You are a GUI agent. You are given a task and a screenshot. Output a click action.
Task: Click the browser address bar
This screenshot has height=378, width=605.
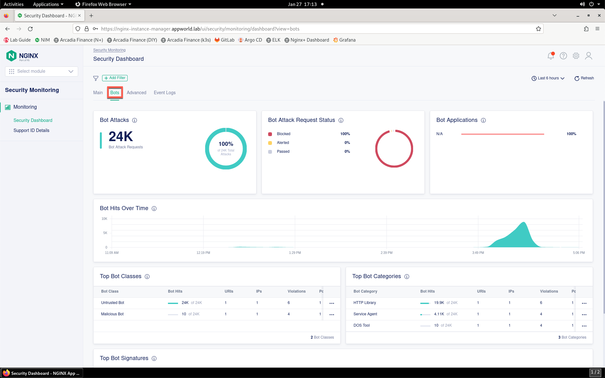(x=308, y=29)
